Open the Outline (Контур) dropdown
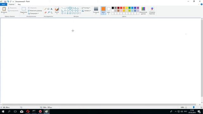The height and width of the screenshot is (114, 203). tap(86, 8)
